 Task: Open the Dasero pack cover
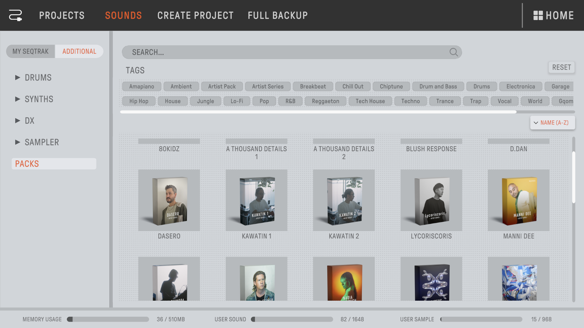169,200
